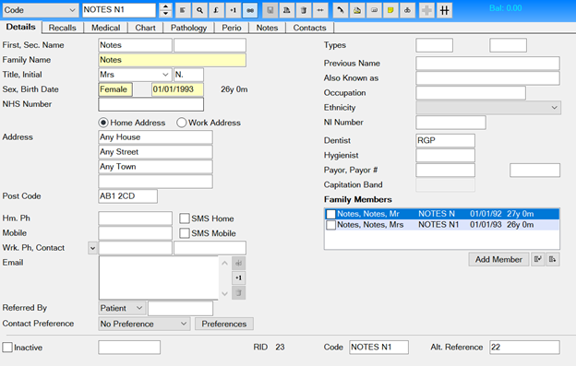Open the Wrk. Ph dropdown arrow
The width and height of the screenshot is (576, 366).
click(x=92, y=248)
